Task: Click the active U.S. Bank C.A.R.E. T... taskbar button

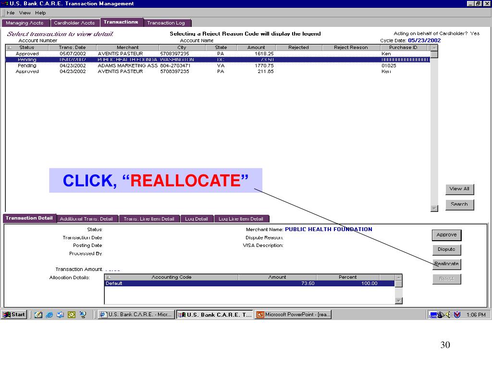Action: pyautogui.click(x=215, y=314)
